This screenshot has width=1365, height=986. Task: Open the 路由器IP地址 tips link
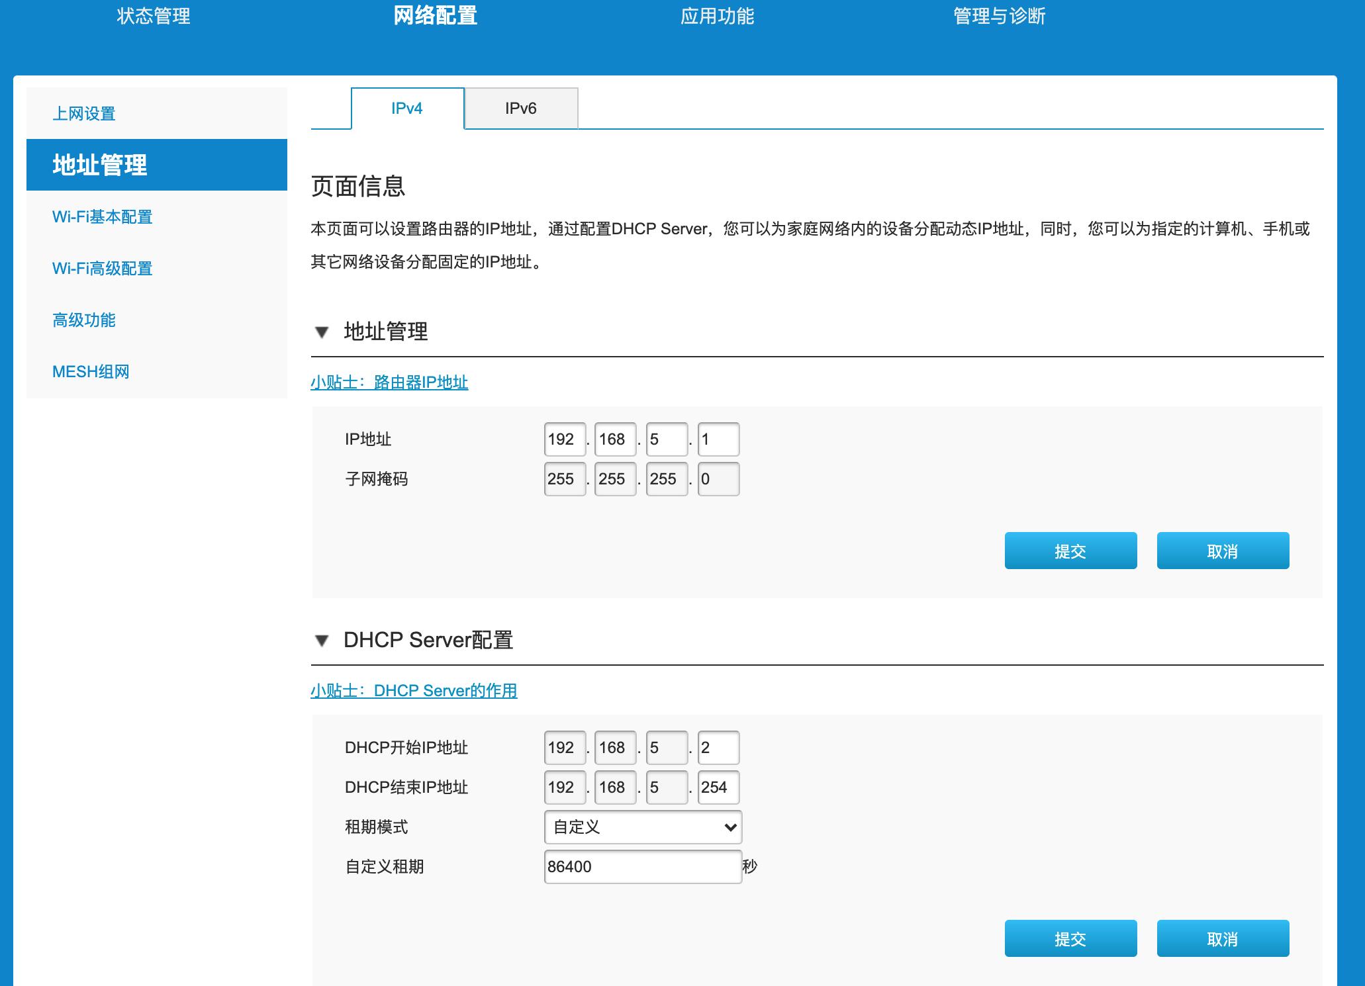click(x=389, y=382)
